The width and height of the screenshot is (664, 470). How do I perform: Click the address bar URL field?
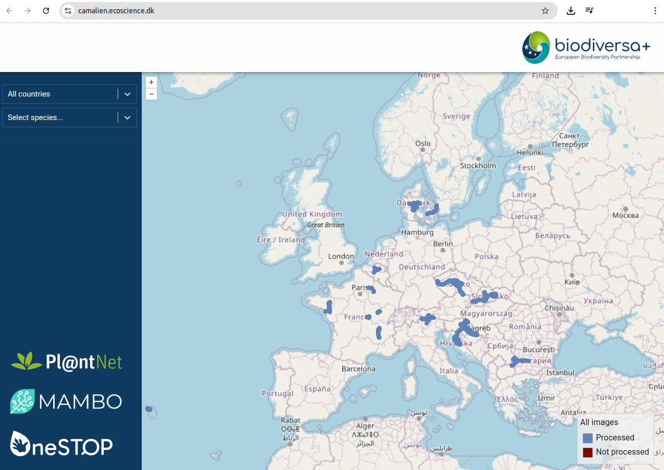click(x=307, y=11)
